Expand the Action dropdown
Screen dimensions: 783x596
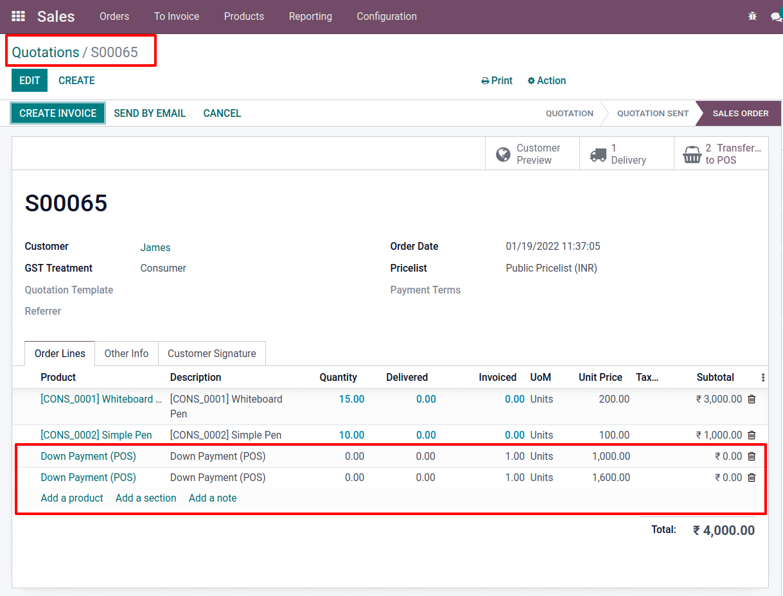(547, 80)
